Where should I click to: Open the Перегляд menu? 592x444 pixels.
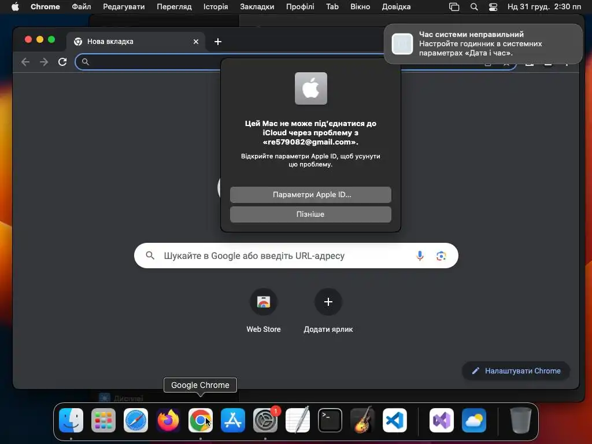click(x=174, y=7)
